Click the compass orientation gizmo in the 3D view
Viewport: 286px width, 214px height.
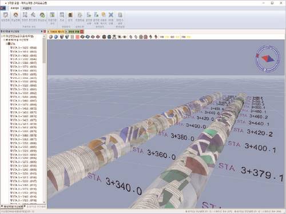(x=268, y=59)
